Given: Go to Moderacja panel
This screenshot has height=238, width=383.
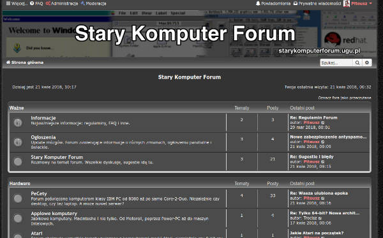Looking at the screenshot, I should point(93,3).
